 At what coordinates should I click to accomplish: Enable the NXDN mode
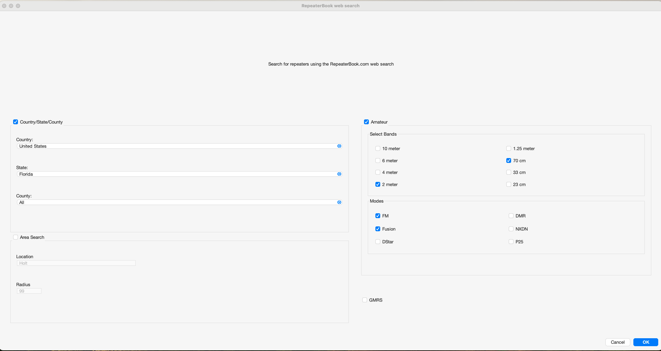coord(511,229)
